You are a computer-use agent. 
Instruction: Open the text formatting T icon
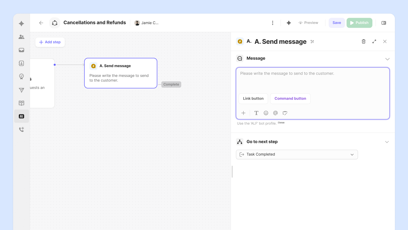coord(256,113)
